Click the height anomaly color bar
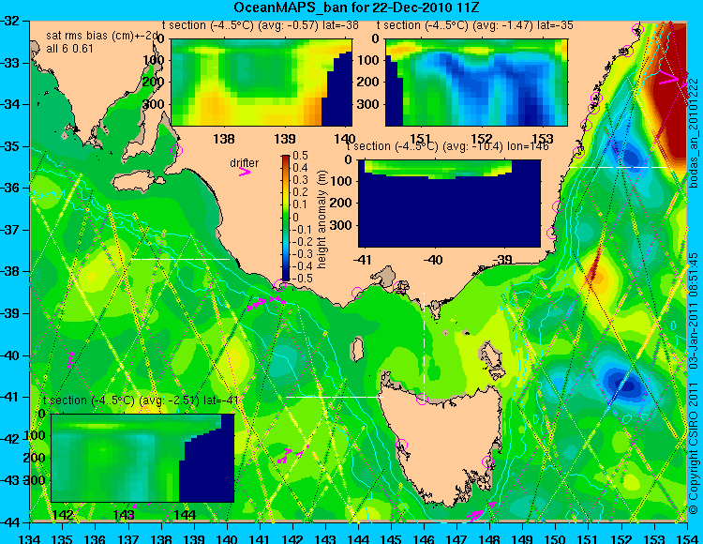Image resolution: width=703 pixels, height=544 pixels. (286, 219)
